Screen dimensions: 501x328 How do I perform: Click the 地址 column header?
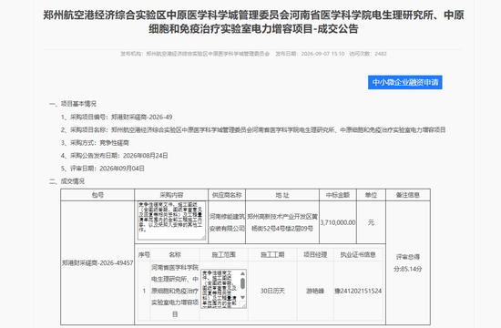tap(282, 195)
